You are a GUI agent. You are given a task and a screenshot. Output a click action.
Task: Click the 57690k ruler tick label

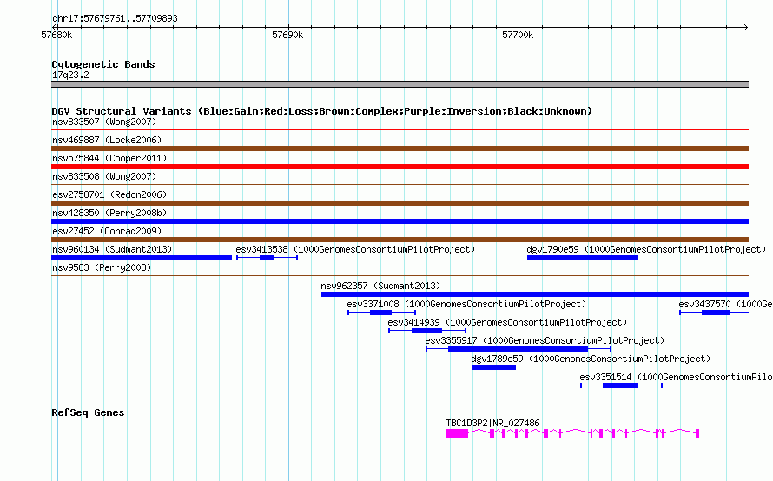(x=287, y=35)
